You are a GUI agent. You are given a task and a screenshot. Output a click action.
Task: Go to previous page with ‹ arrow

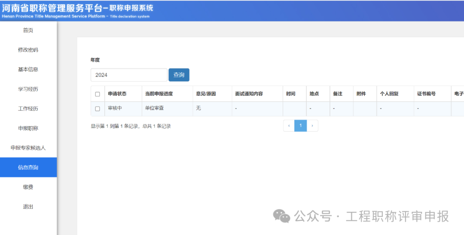click(x=289, y=125)
